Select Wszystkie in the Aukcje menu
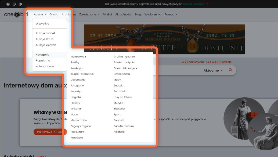Screen dimensions: 278x157 click(x=49, y=24)
